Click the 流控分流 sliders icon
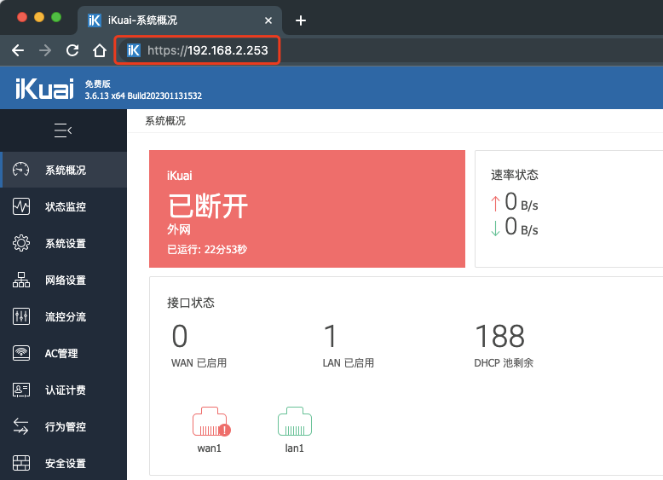Image resolution: width=663 pixels, height=480 pixels. 21,316
